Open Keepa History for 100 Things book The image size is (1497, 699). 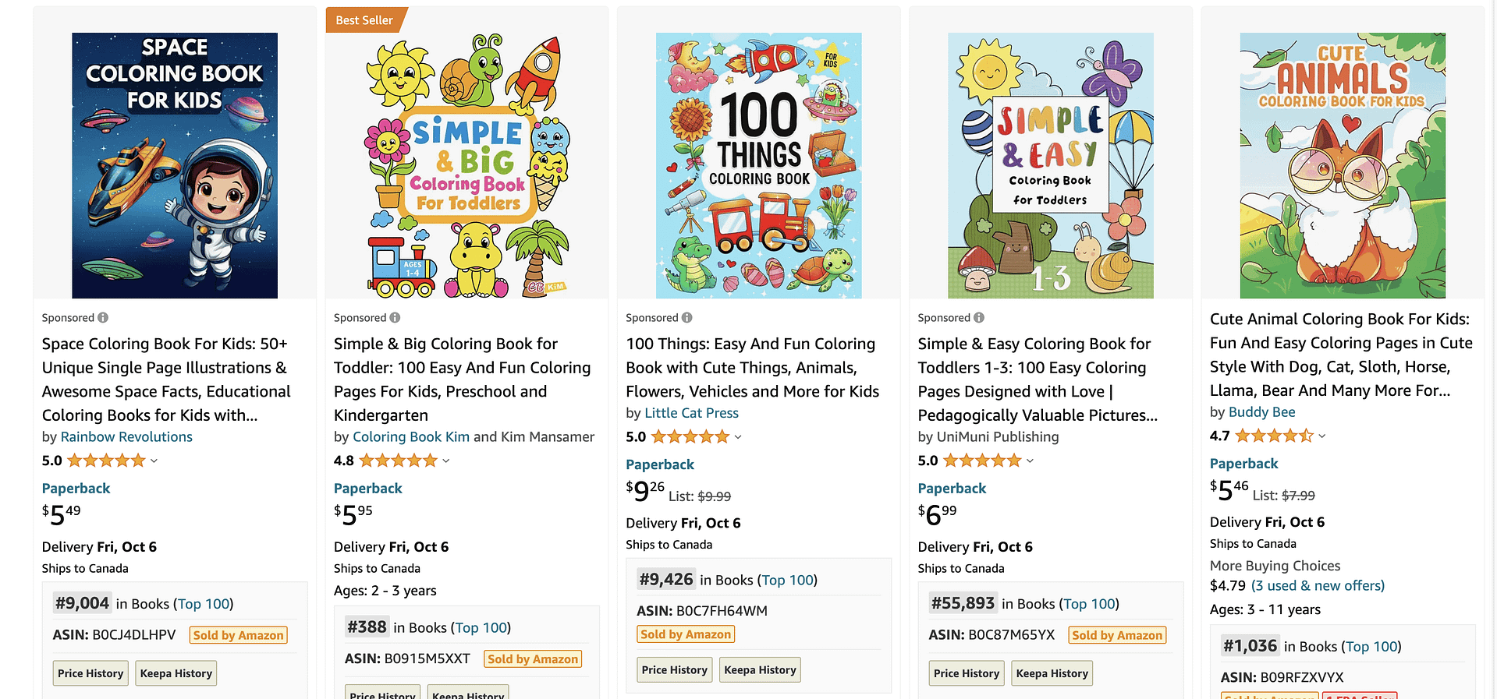(x=759, y=669)
